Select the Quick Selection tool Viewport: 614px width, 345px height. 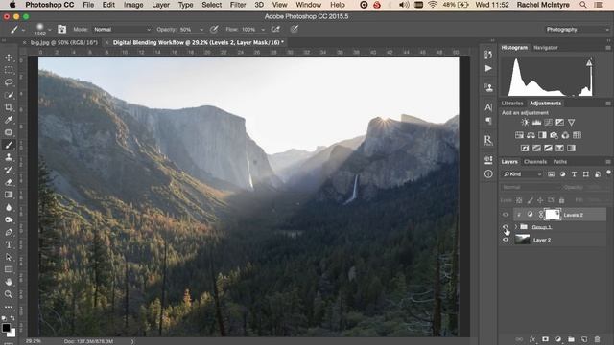point(9,95)
